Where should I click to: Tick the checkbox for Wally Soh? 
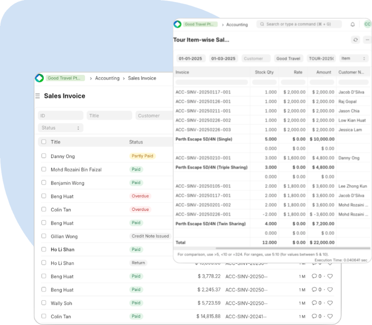[44, 303]
